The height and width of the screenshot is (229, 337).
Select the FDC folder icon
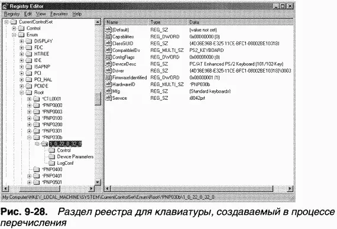click(29, 47)
